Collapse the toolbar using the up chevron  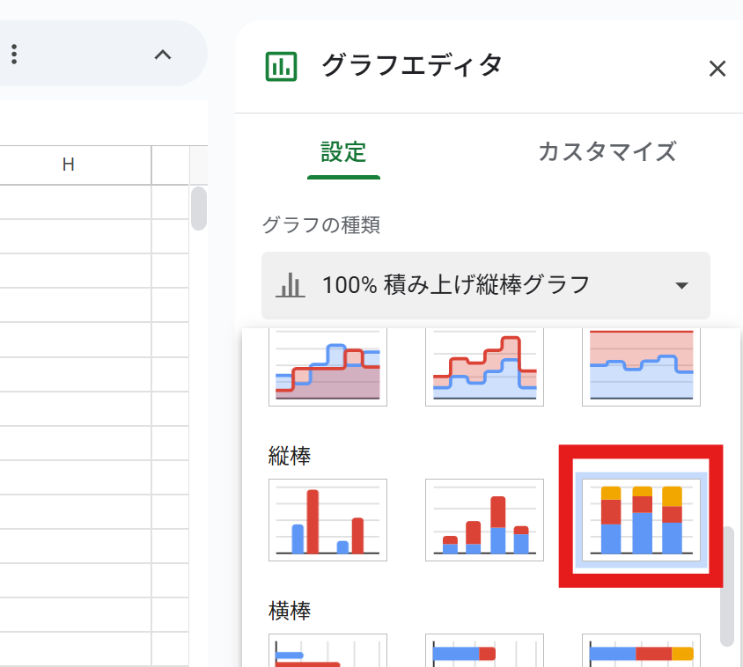point(163,54)
